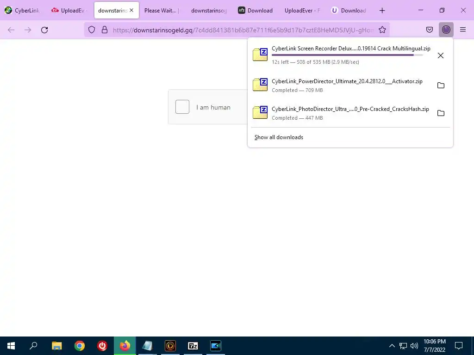Reload the current page
474x355 pixels.
click(44, 30)
